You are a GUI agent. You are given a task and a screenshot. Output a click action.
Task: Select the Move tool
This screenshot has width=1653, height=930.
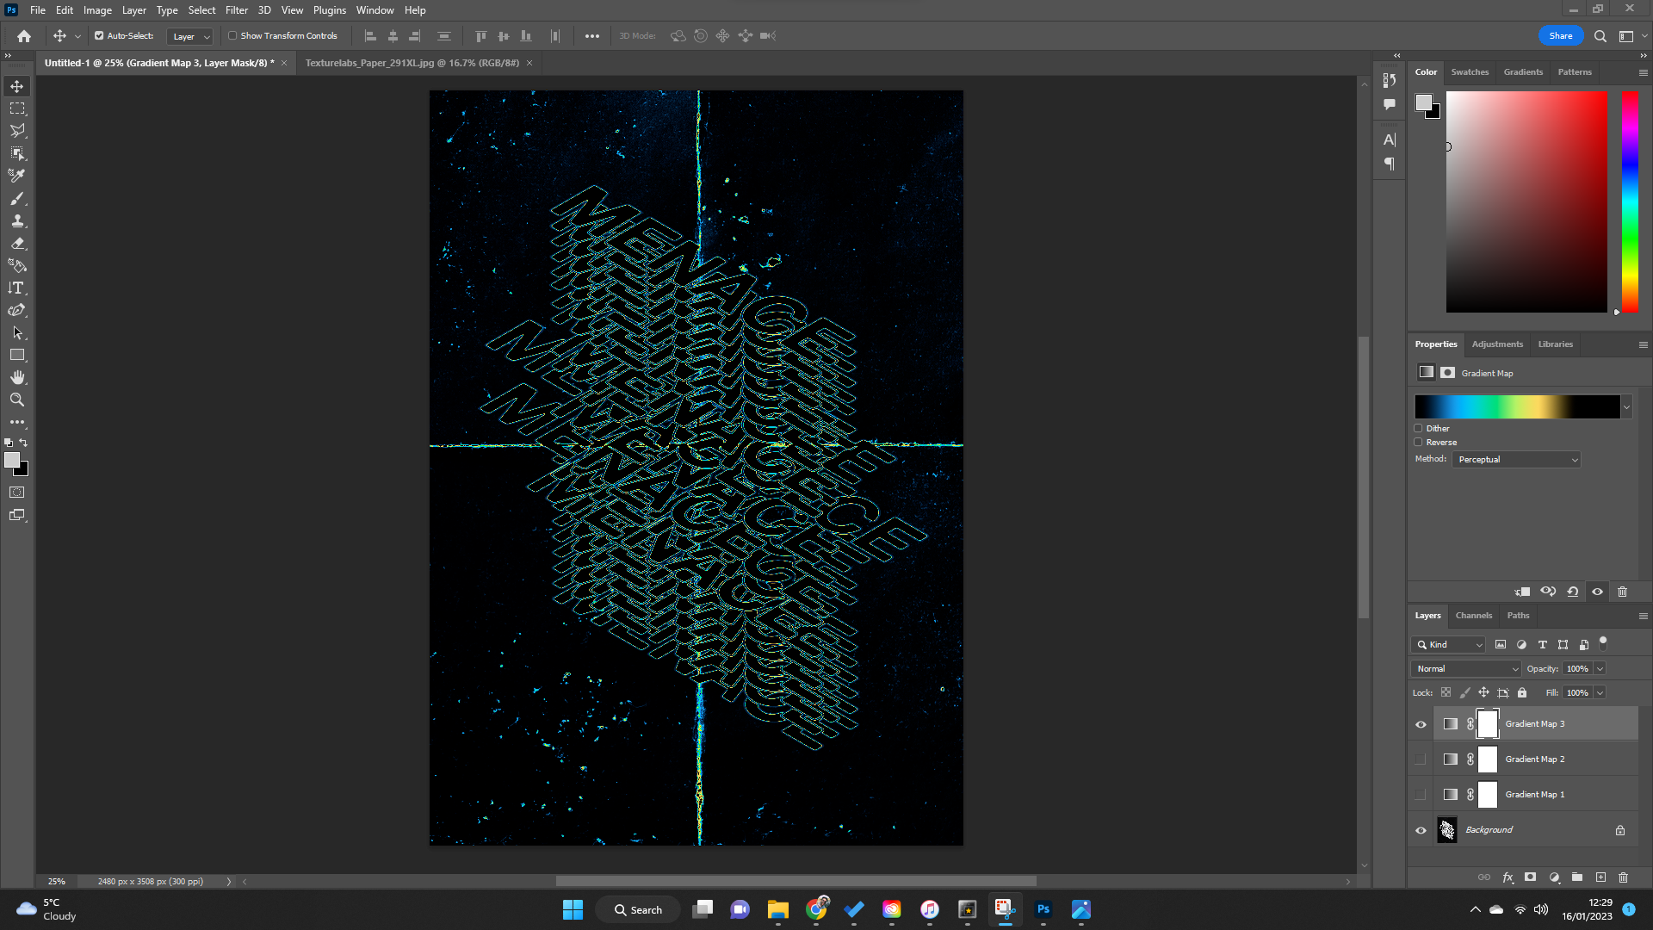[17, 86]
